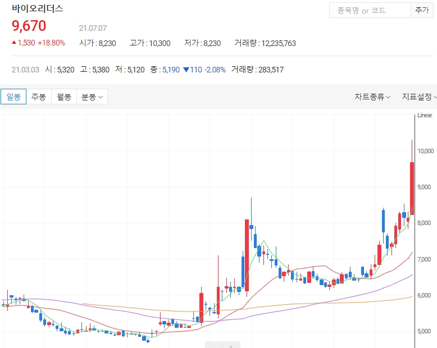Click the hovered low value 5,120
The width and height of the screenshot is (437, 348).
[x=136, y=70]
